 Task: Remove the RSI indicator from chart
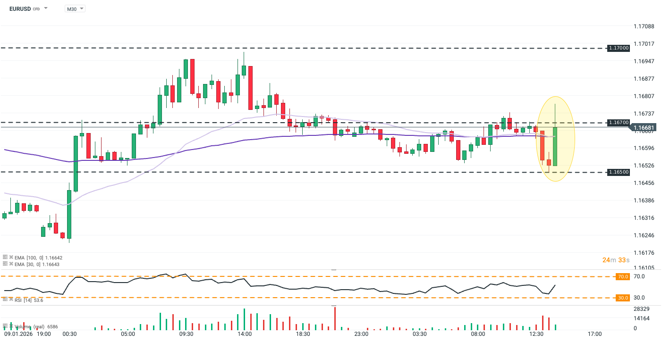(x=11, y=300)
